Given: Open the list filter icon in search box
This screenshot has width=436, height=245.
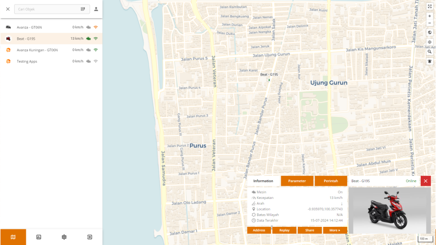Looking at the screenshot, I should 83,9.
